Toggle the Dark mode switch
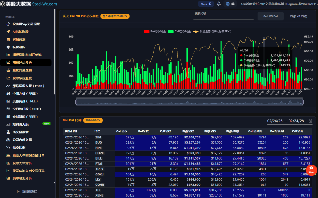 [206, 4]
